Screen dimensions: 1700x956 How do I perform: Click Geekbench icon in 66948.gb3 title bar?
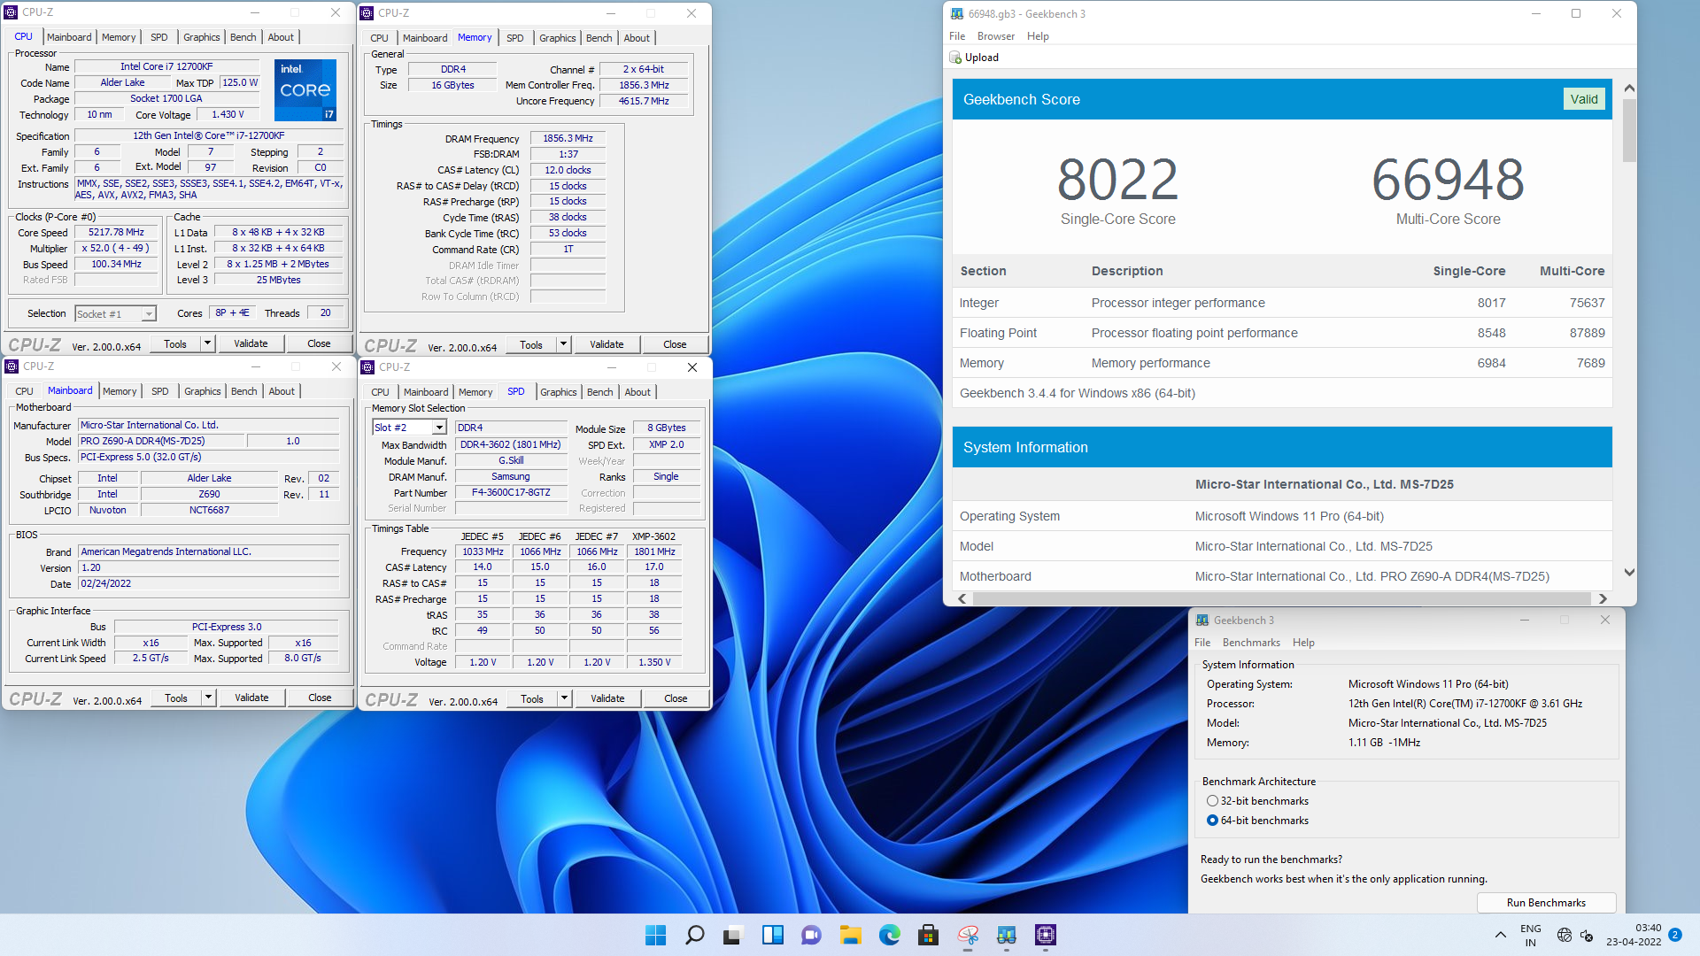tap(957, 13)
